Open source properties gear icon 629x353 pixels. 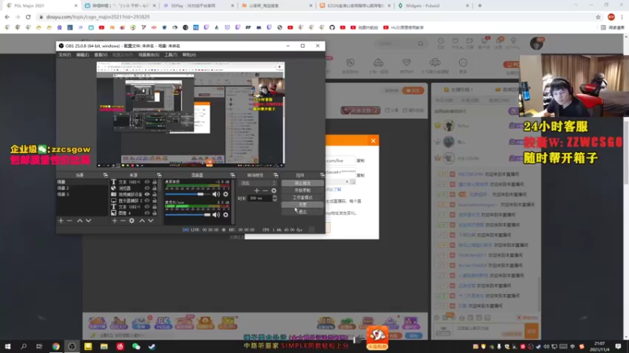pyautogui.click(x=131, y=220)
